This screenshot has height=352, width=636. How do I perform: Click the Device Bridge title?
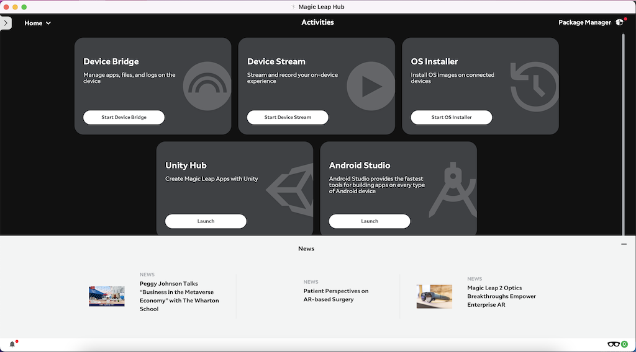pyautogui.click(x=111, y=61)
